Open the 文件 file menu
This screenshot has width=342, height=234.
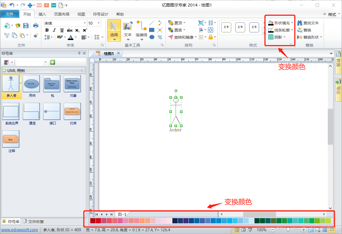(x=10, y=14)
